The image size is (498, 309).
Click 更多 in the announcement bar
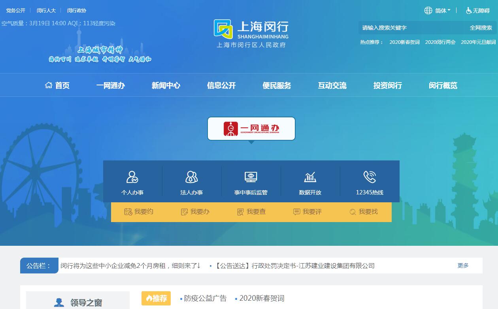463,266
